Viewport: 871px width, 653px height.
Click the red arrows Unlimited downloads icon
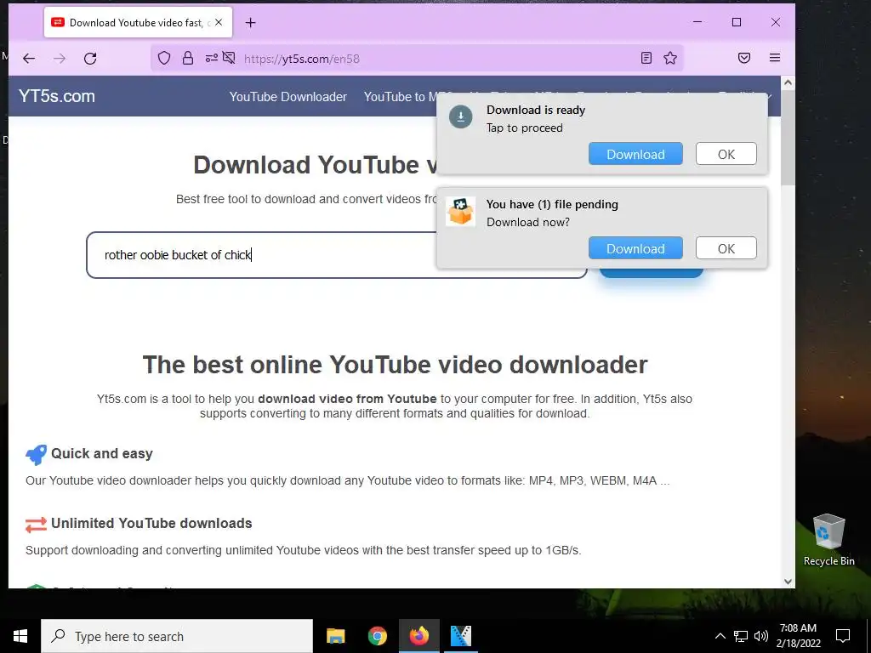tap(36, 524)
